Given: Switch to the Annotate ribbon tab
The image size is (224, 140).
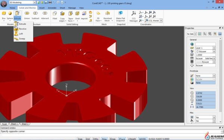Looking at the screenshot, I should point(52,8).
